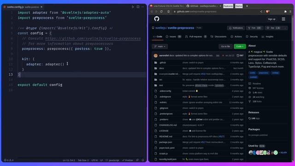Open the Releases heading link
This screenshot has width=295, height=166.
click(x=254, y=113)
